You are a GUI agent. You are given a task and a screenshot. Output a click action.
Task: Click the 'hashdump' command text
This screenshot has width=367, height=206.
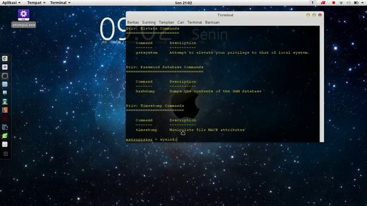(x=145, y=92)
